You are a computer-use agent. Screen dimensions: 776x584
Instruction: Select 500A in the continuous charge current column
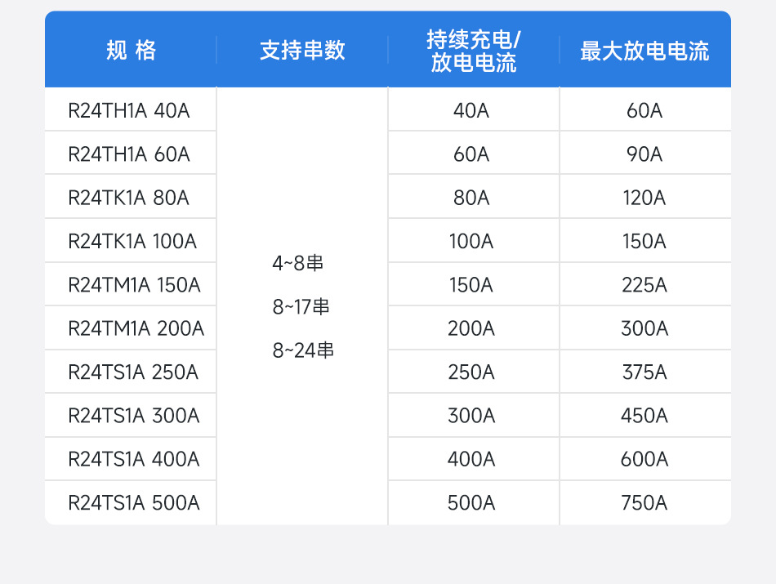click(471, 503)
